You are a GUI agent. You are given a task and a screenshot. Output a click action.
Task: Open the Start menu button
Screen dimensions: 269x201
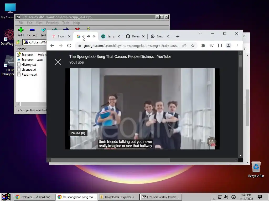click(6, 197)
